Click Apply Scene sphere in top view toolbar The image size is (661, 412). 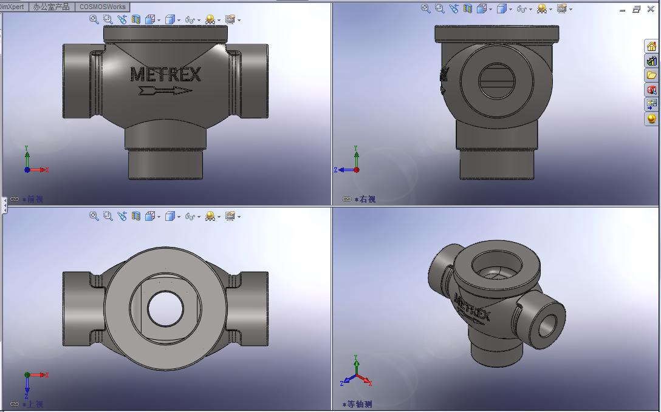pos(210,216)
